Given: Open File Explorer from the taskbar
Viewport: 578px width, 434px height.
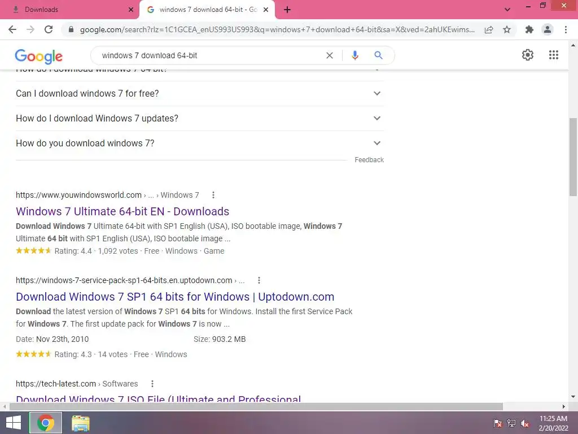Looking at the screenshot, I should (81, 423).
